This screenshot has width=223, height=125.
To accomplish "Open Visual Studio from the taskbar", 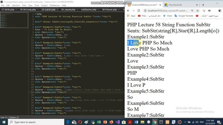I will click(117, 122).
